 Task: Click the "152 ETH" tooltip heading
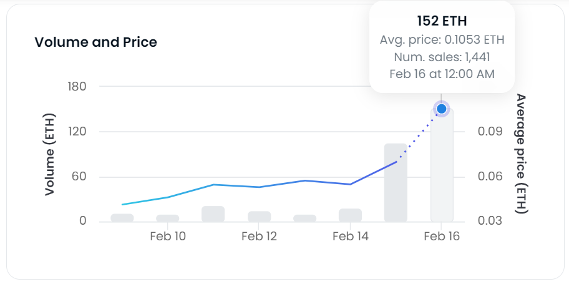[x=442, y=21]
